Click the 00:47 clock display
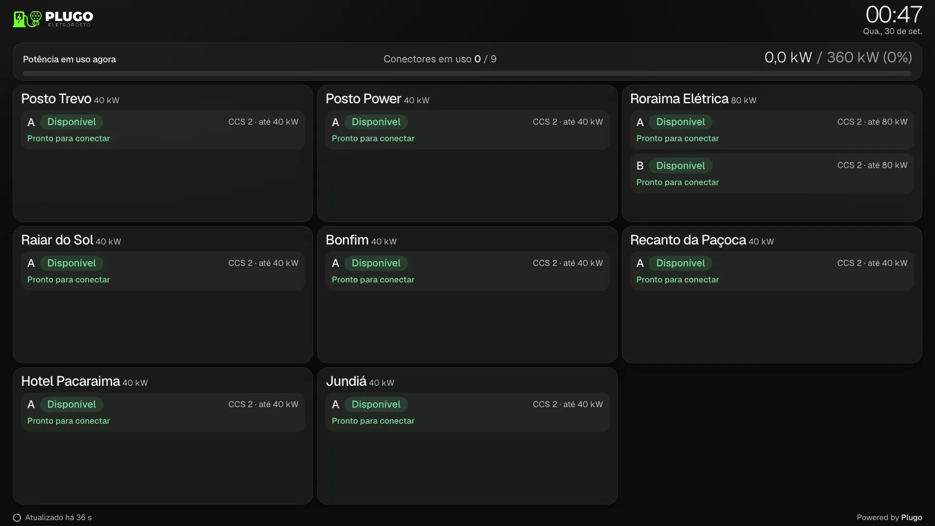The width and height of the screenshot is (935, 526). point(894,15)
